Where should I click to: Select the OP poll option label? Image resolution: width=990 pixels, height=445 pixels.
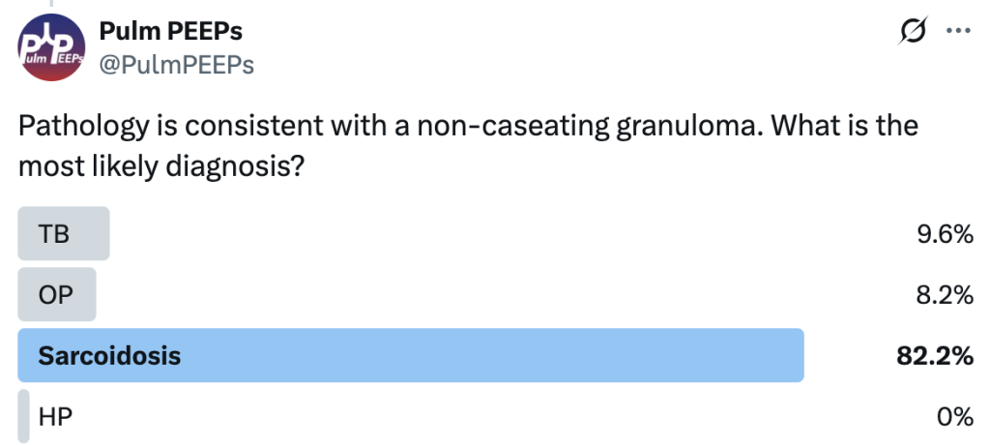pyautogui.click(x=55, y=294)
